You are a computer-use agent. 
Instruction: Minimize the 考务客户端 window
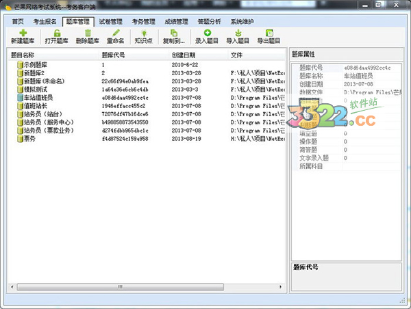365,5
